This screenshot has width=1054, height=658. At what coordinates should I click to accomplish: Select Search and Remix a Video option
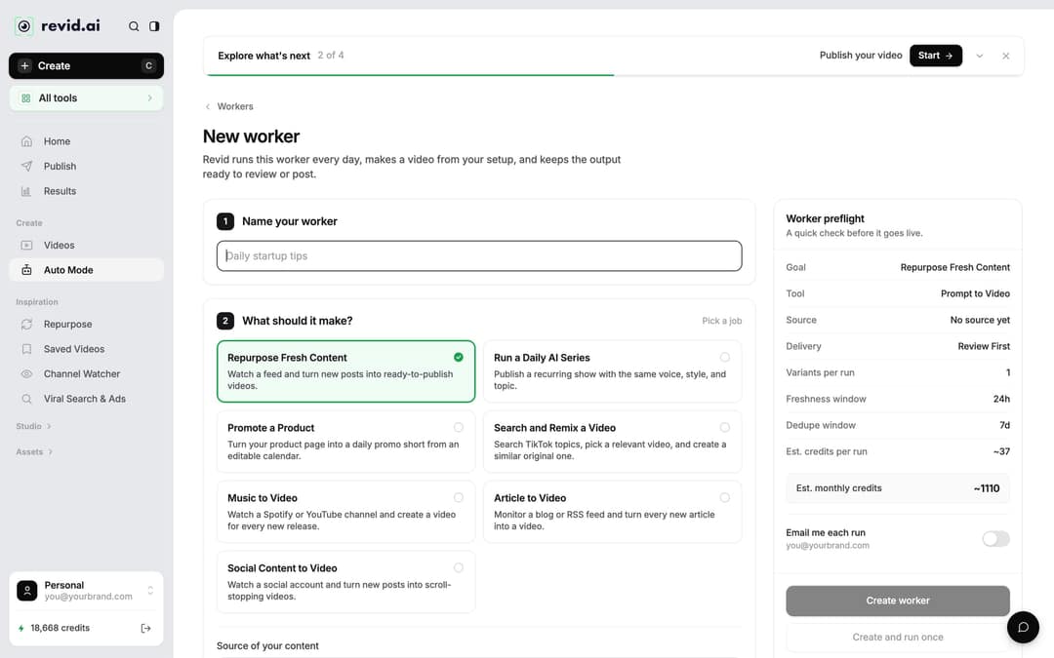pos(612,442)
